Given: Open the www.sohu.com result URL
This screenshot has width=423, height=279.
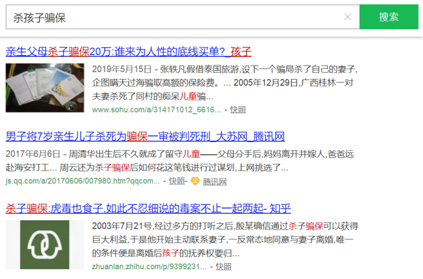Looking at the screenshot, I should pyautogui.click(x=156, y=110).
